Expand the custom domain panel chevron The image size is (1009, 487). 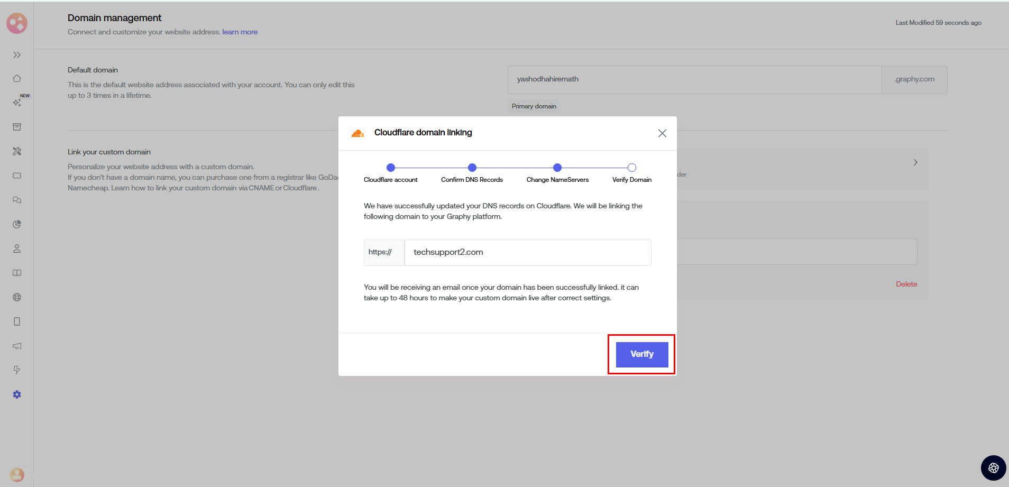[915, 162]
